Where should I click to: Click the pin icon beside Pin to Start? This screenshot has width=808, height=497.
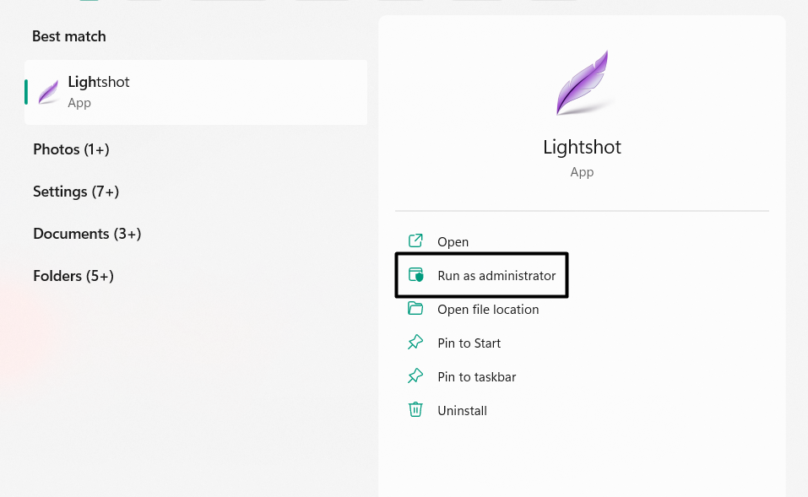pyautogui.click(x=415, y=343)
